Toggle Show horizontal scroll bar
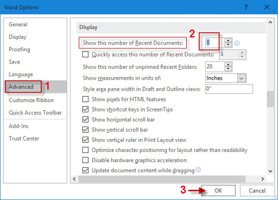The width and height of the screenshot is (278, 200). [85, 119]
